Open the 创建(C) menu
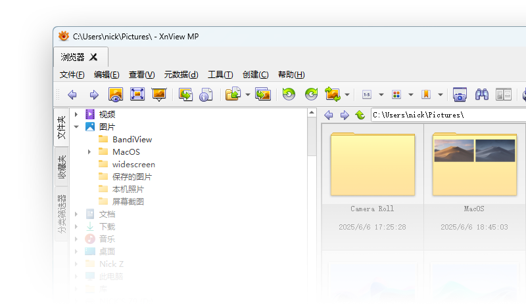526x305 pixels. click(256, 75)
